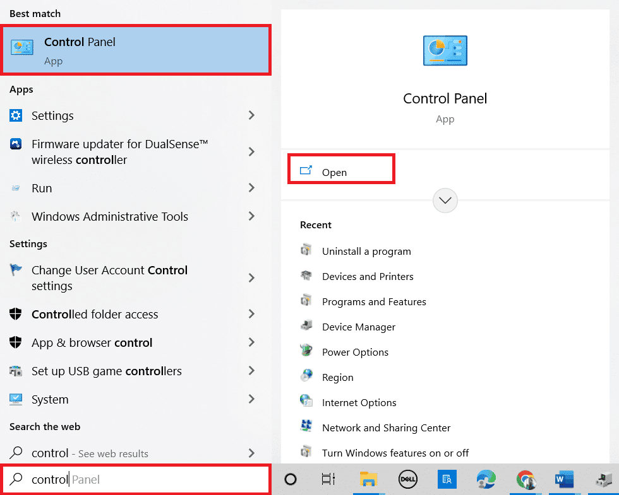Image resolution: width=619 pixels, height=495 pixels.
Task: Click the User Account Control flag icon
Action: 16,270
